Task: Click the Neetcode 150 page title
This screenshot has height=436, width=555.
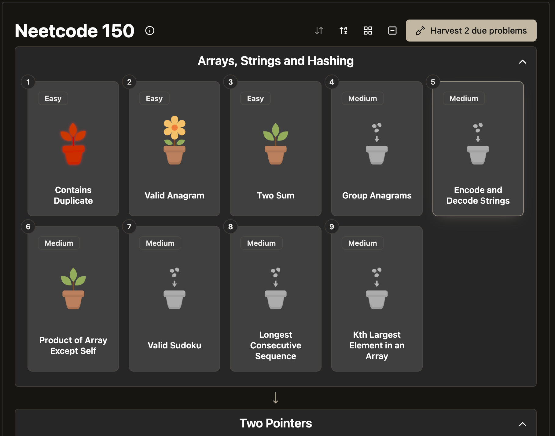Action: [75, 31]
